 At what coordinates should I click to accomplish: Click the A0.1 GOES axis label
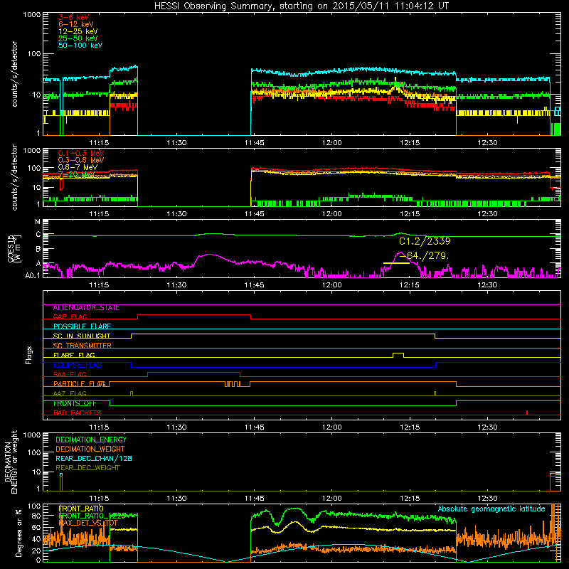(33, 276)
